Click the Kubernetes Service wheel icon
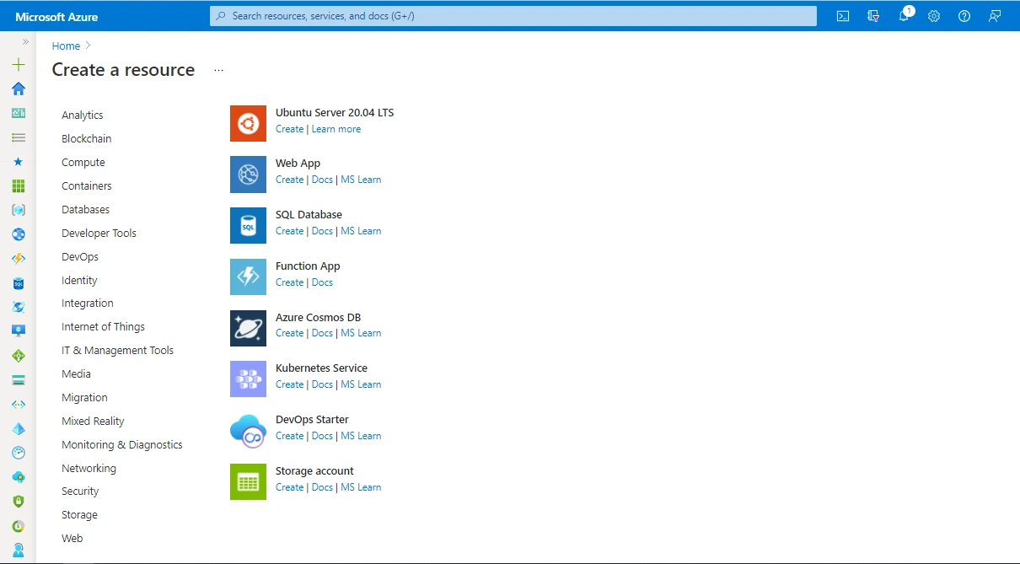The height and width of the screenshot is (564, 1020). pos(247,379)
